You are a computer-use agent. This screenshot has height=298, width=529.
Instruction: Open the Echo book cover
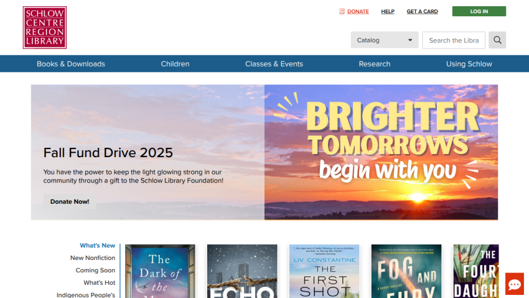point(242,271)
